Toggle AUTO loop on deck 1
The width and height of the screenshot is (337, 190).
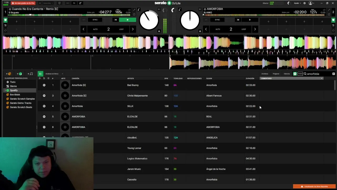95,29
